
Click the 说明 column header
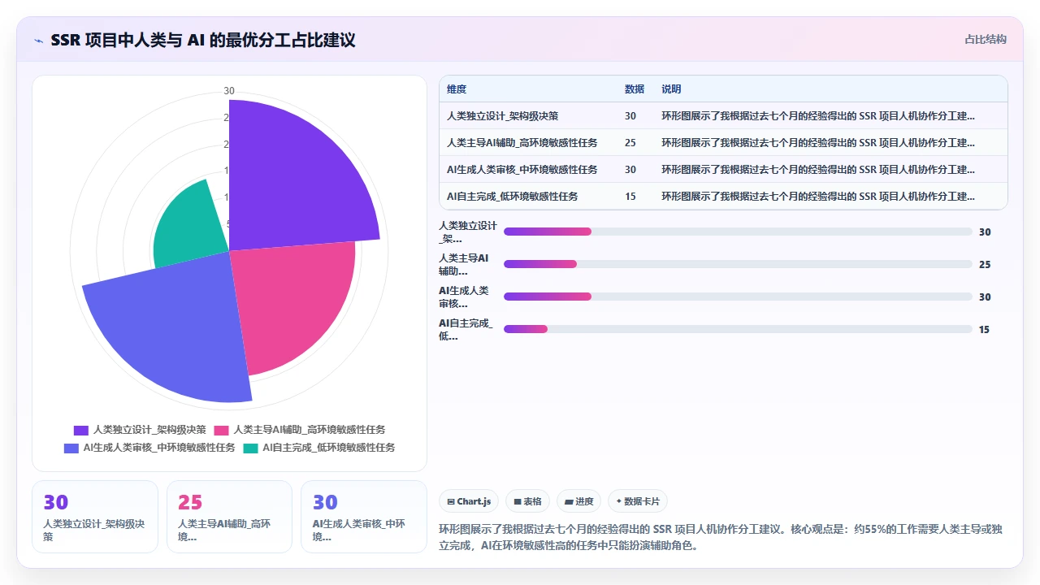coord(671,89)
